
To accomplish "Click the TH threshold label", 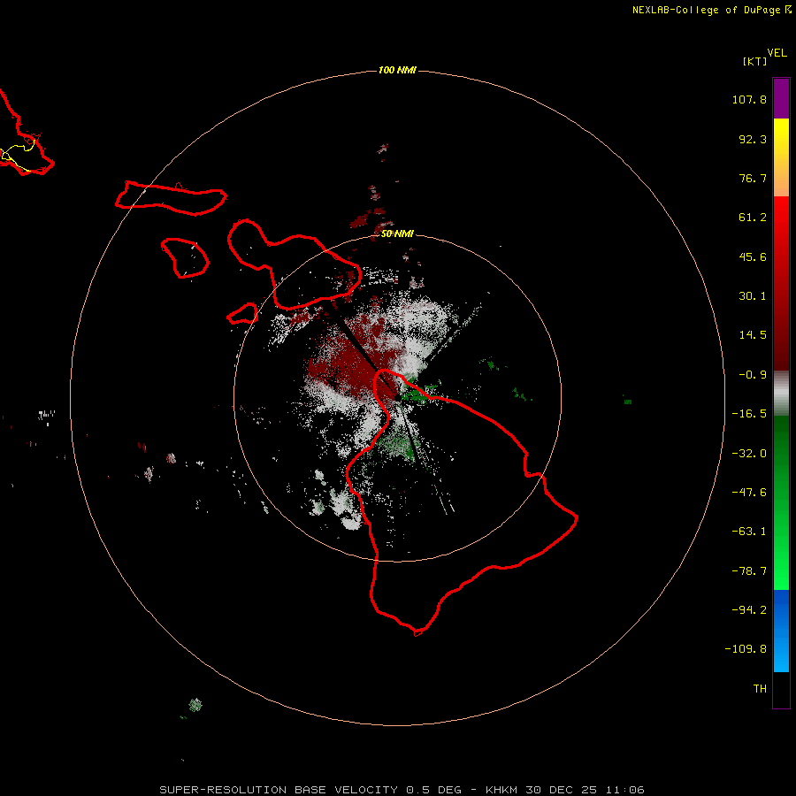I will click(x=760, y=689).
